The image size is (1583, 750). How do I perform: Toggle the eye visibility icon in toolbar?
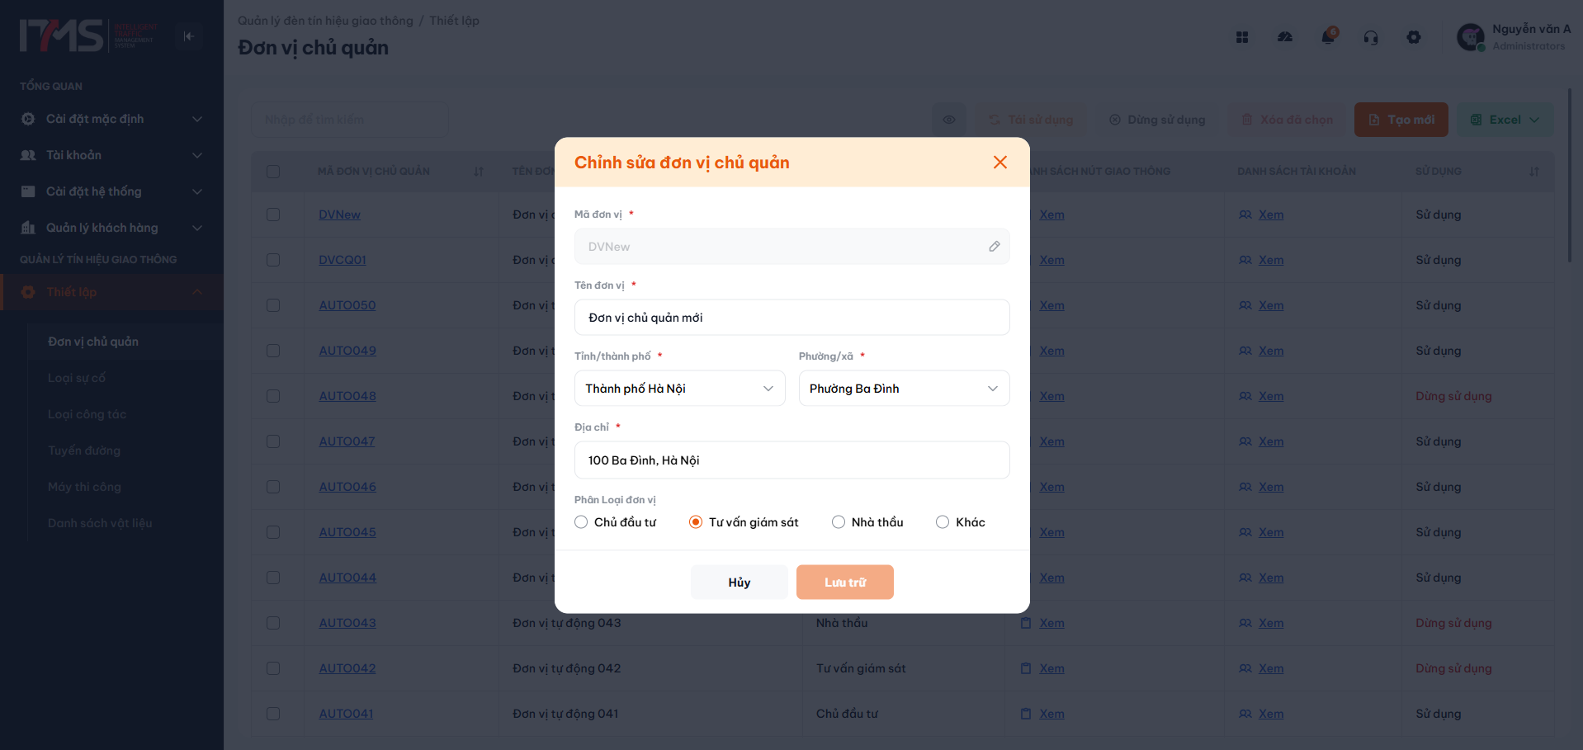pyautogui.click(x=949, y=120)
